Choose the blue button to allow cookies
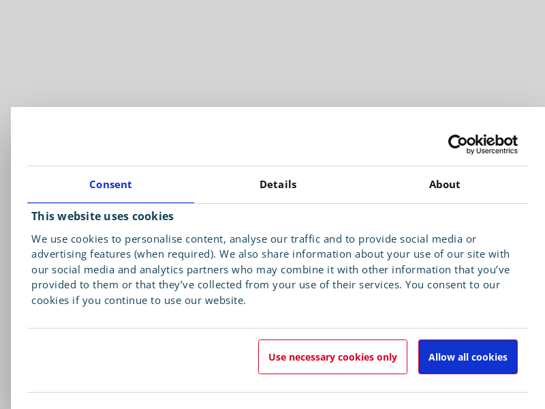Viewport: 545px width, 409px height. [467, 357]
